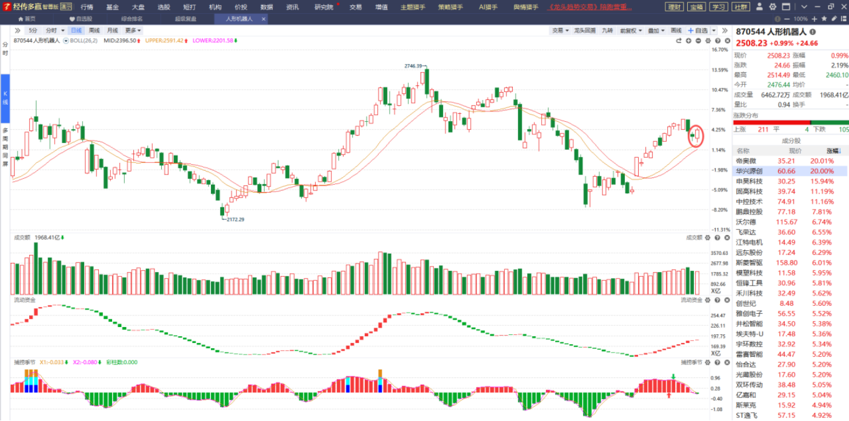This screenshot has width=849, height=421.
Task: Zoom out the main chart with minus icon
Action: click(698, 41)
